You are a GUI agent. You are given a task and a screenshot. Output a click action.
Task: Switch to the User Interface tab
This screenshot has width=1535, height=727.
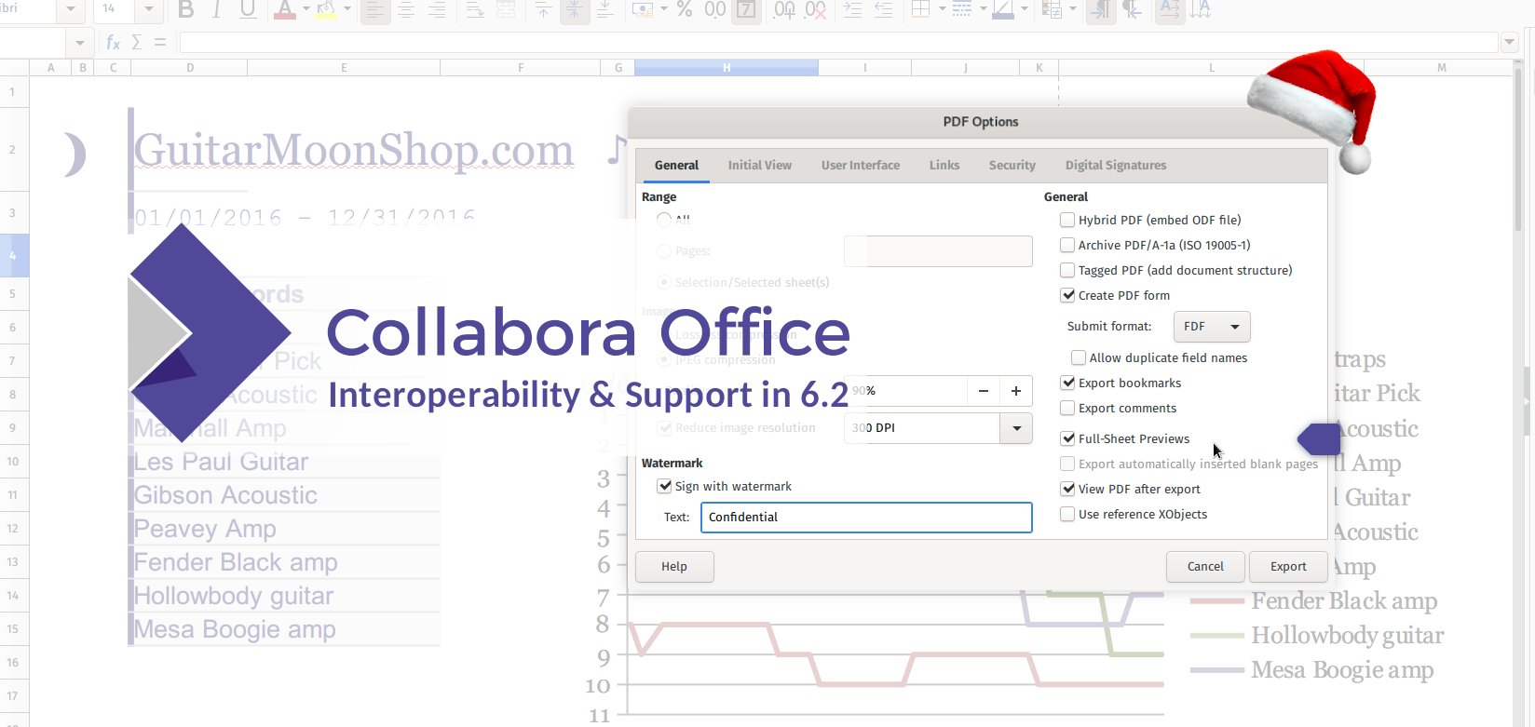(861, 165)
